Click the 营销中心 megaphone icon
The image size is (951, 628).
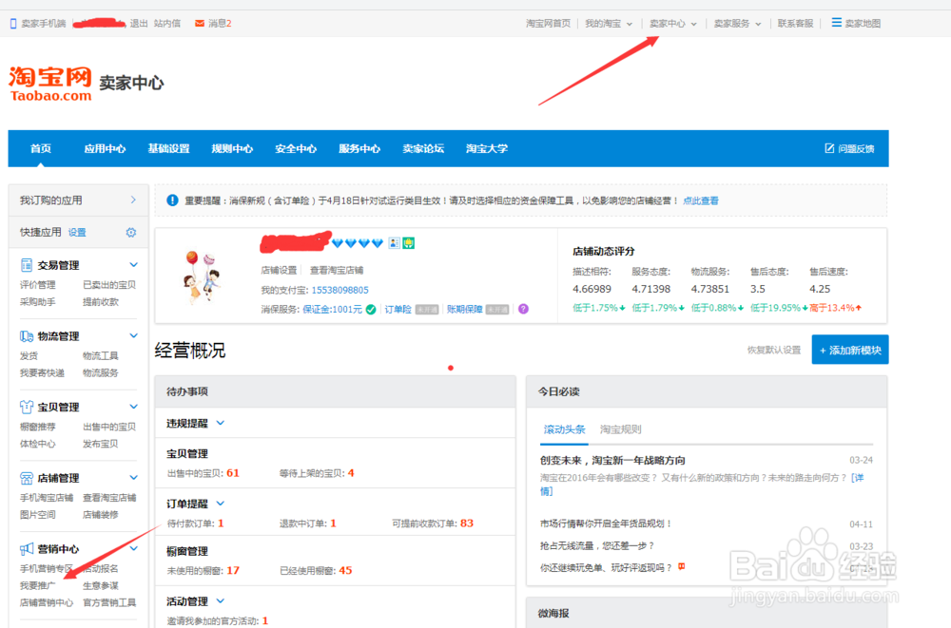(26, 549)
